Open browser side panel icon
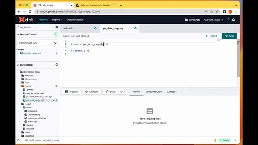This screenshot has width=258, height=145. coord(225,12)
